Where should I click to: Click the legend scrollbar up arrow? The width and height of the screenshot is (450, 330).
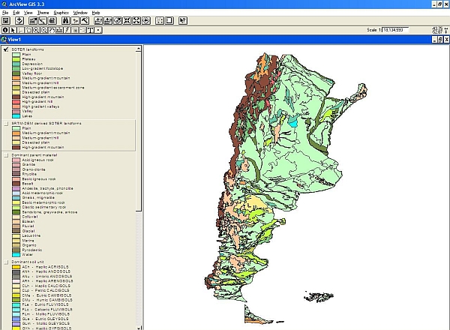coord(139,49)
